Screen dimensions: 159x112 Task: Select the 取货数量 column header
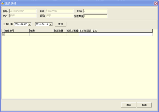59,31
